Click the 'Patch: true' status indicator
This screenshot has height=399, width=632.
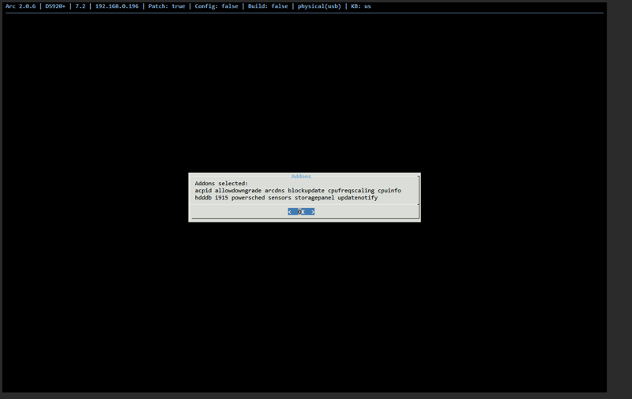click(168, 6)
